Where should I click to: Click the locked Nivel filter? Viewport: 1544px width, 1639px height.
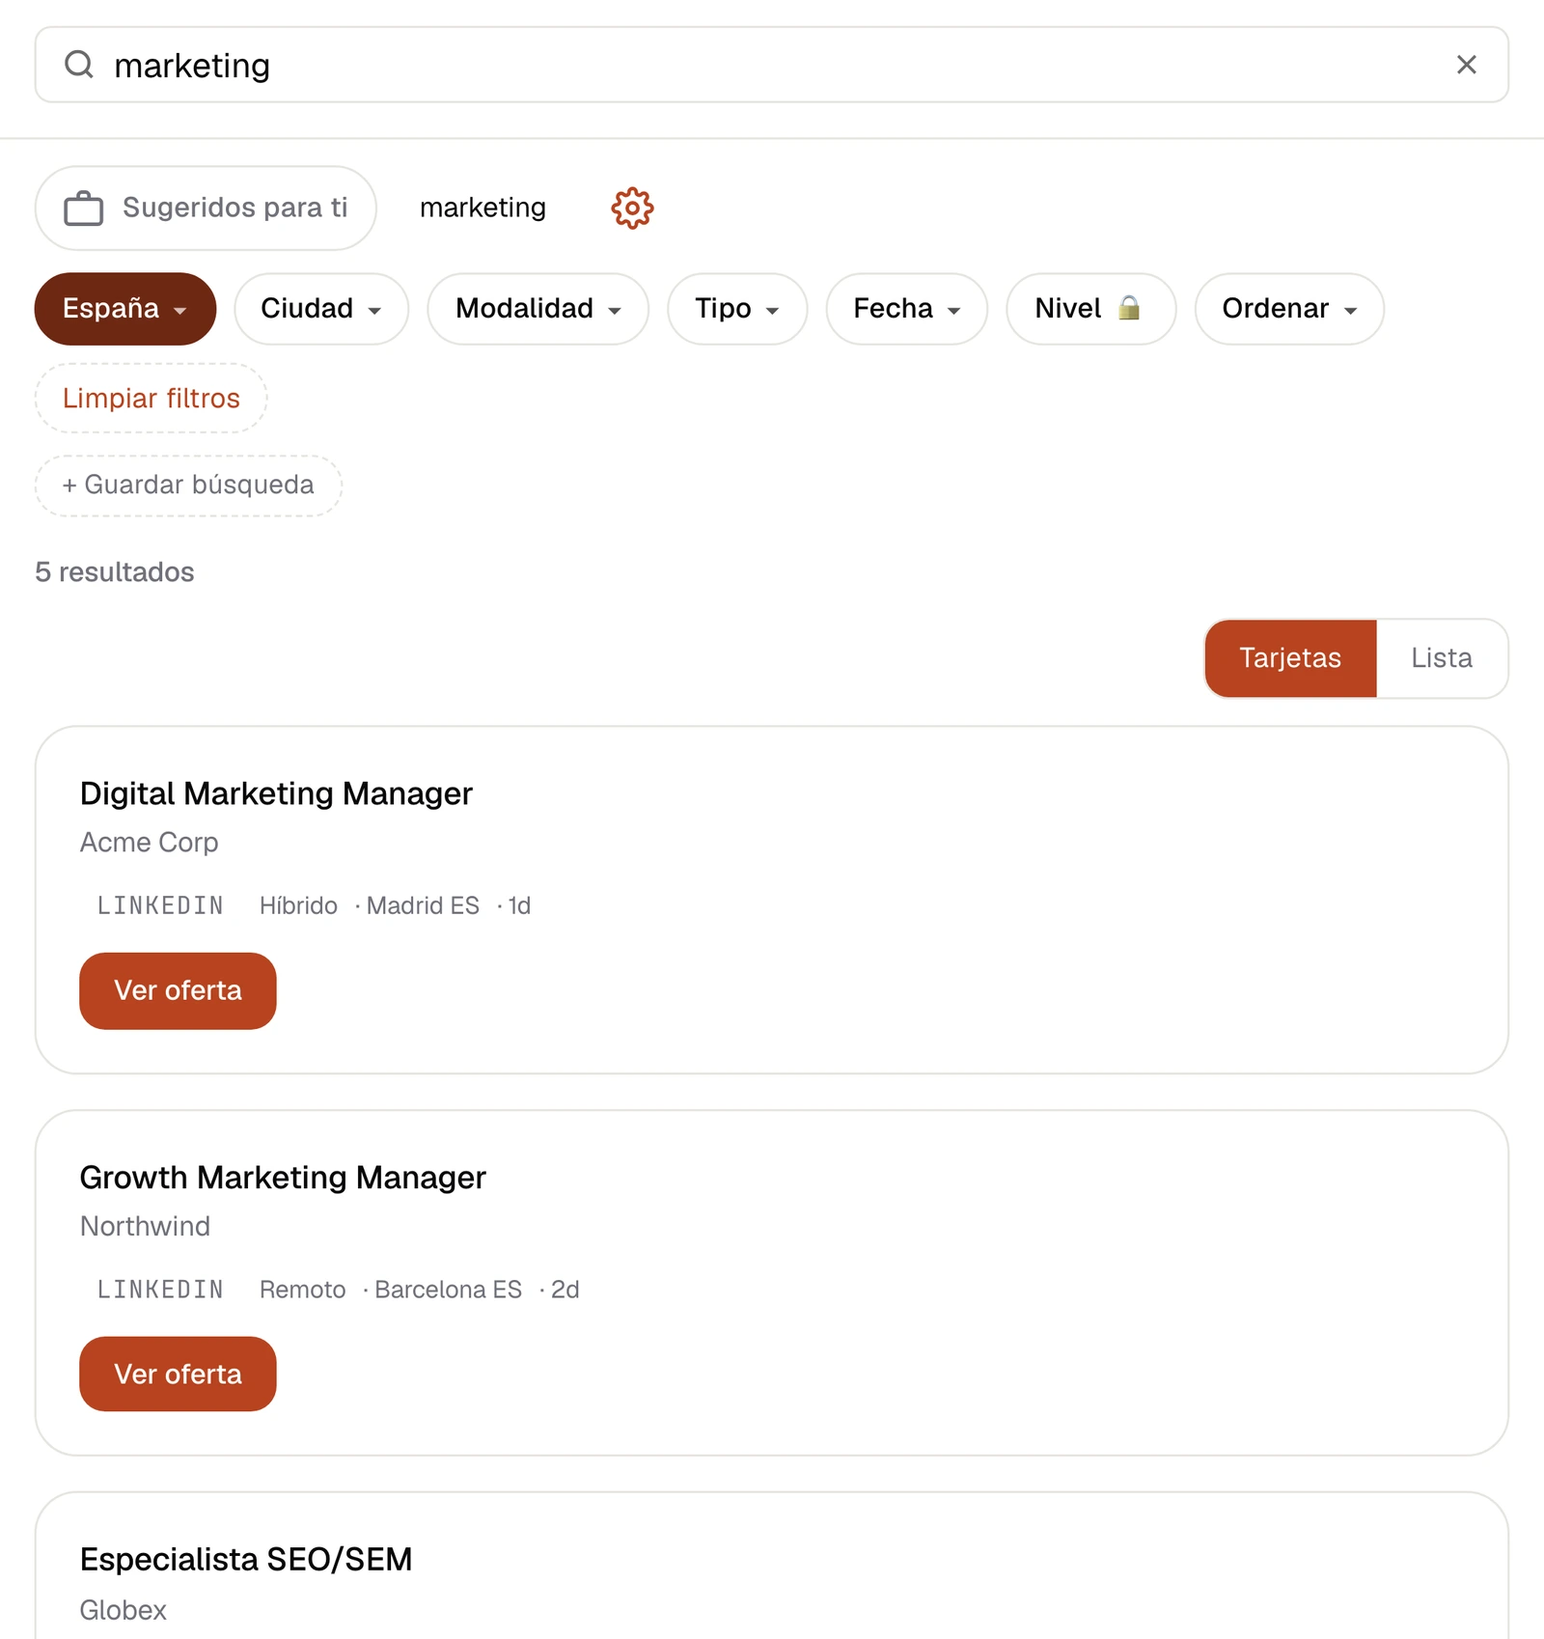[x=1090, y=309]
